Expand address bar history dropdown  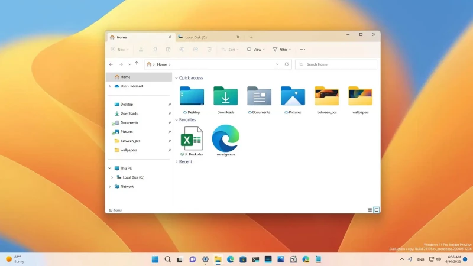[277, 64]
